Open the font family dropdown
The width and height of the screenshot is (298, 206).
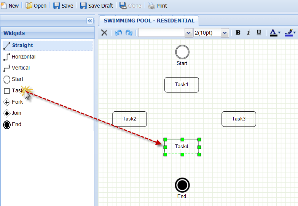(188, 33)
